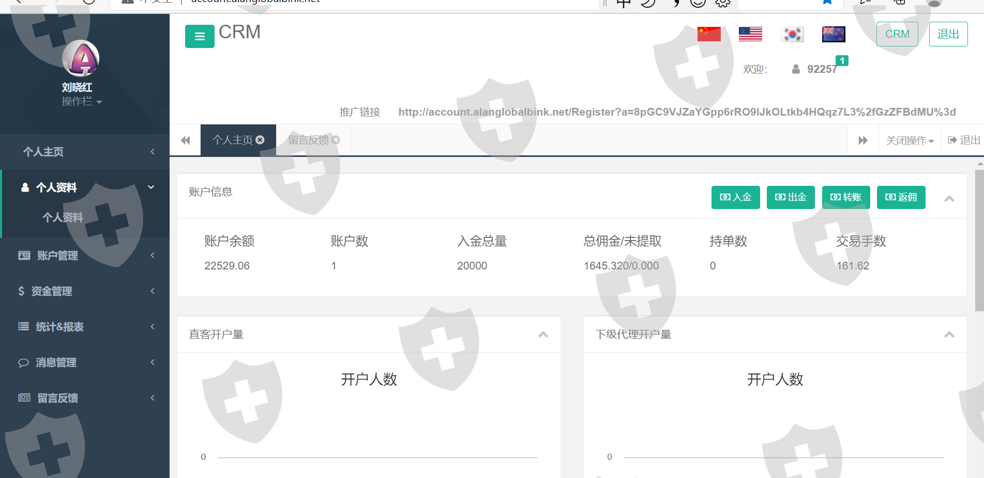Click the top-right CRM button

pos(897,34)
